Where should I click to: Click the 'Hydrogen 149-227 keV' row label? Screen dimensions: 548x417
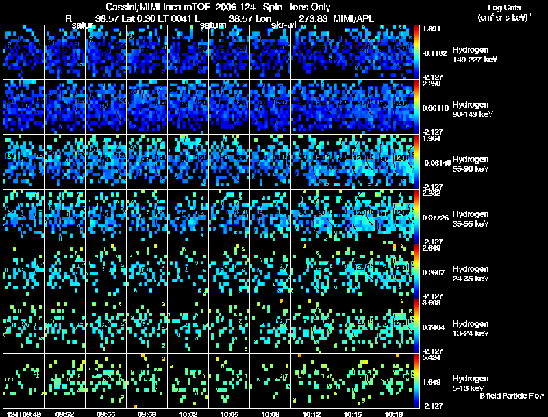point(475,55)
